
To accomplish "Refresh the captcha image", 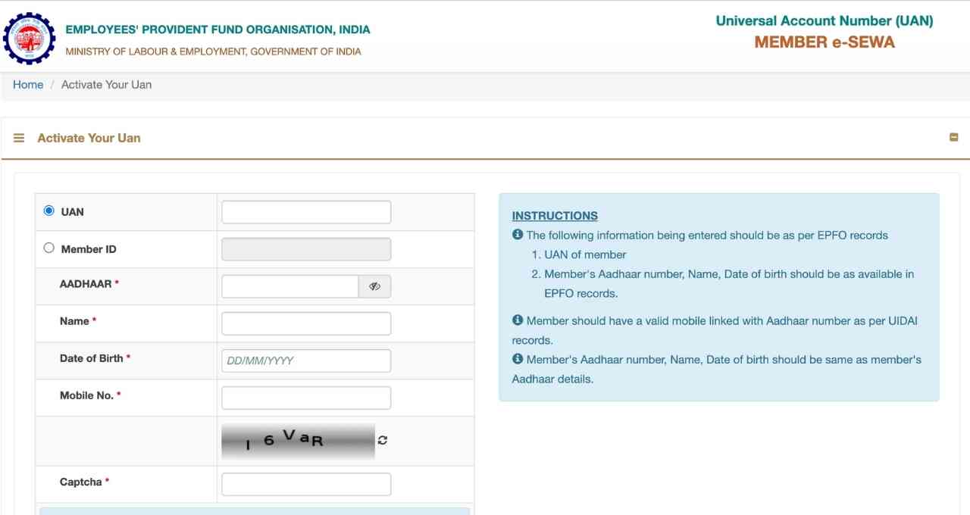I will [x=383, y=440].
